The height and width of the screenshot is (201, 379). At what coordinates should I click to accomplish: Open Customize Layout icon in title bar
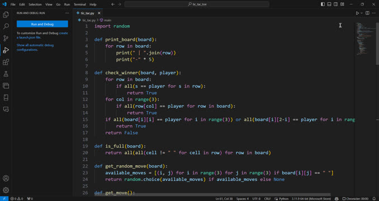342,4
